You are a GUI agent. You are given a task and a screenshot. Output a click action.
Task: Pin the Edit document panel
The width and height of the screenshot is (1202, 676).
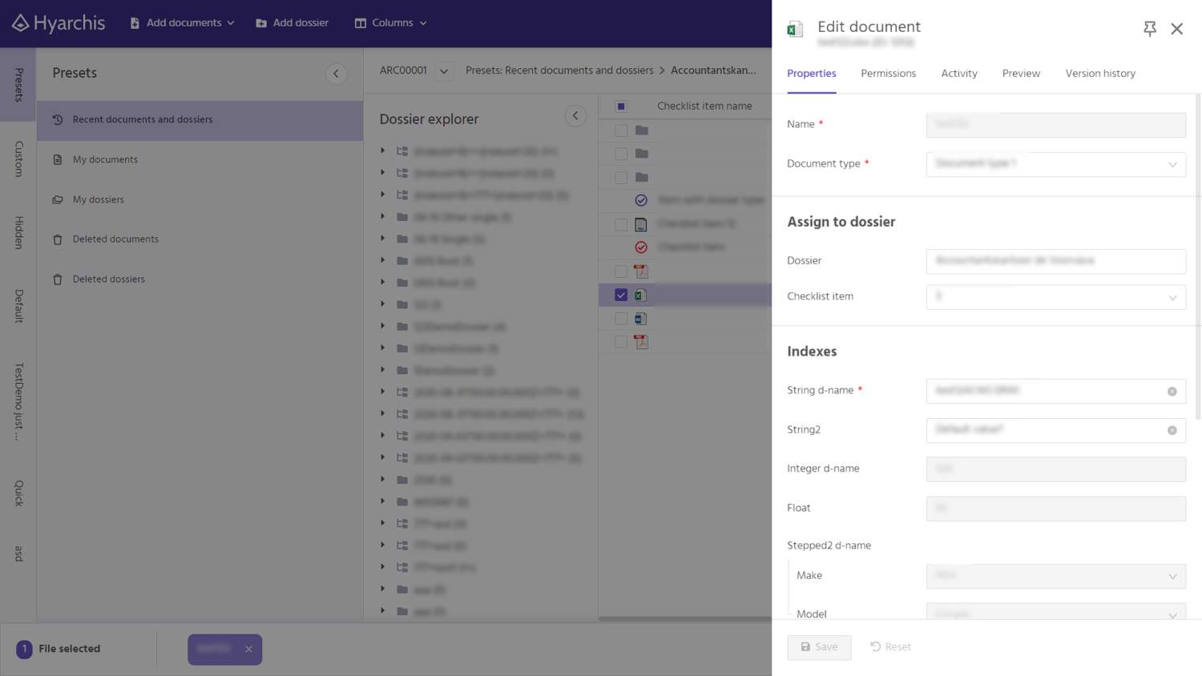[x=1149, y=28]
